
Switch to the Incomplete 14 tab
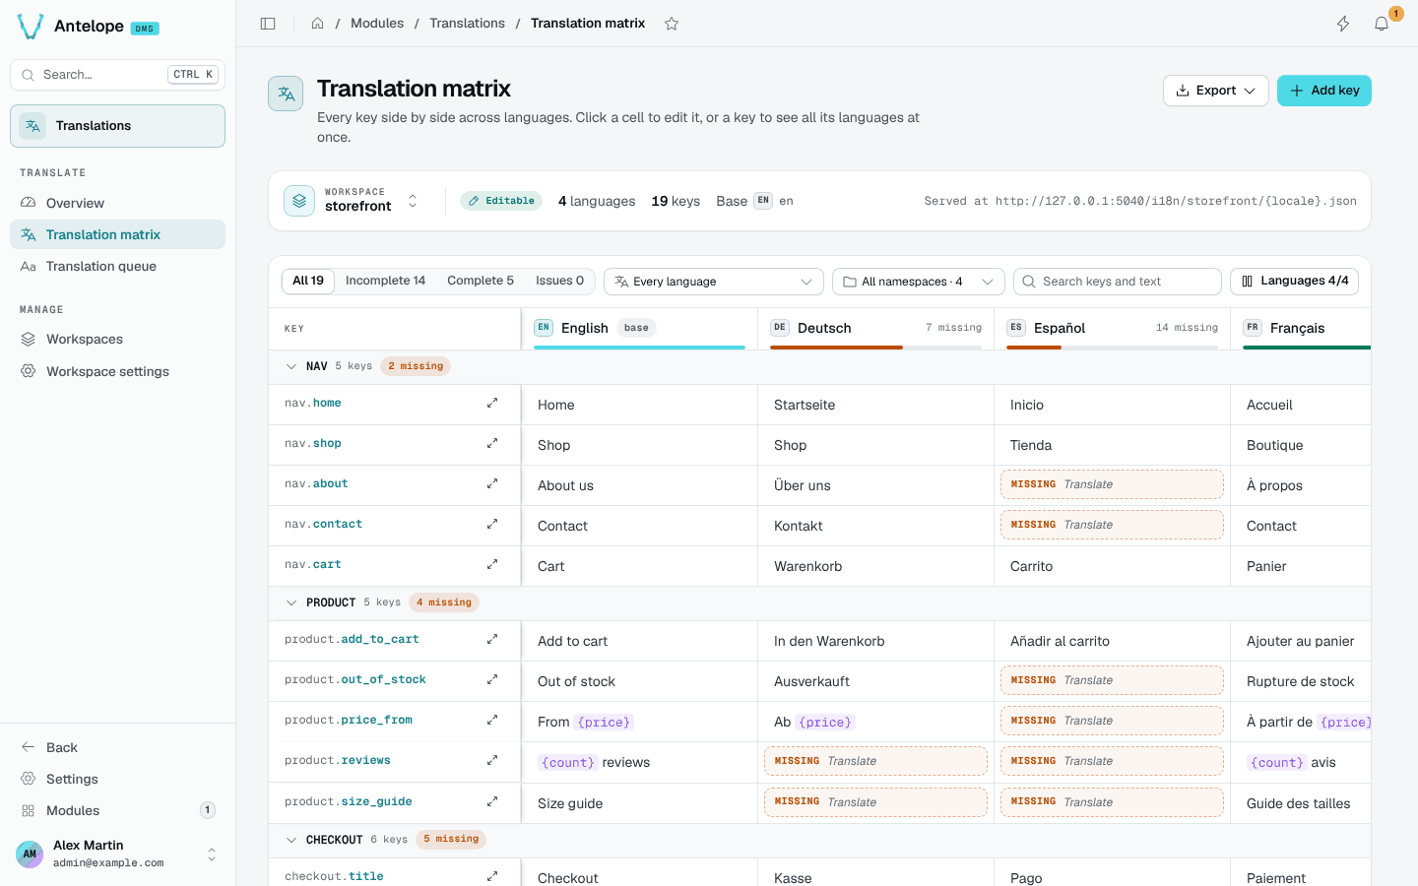tap(386, 281)
